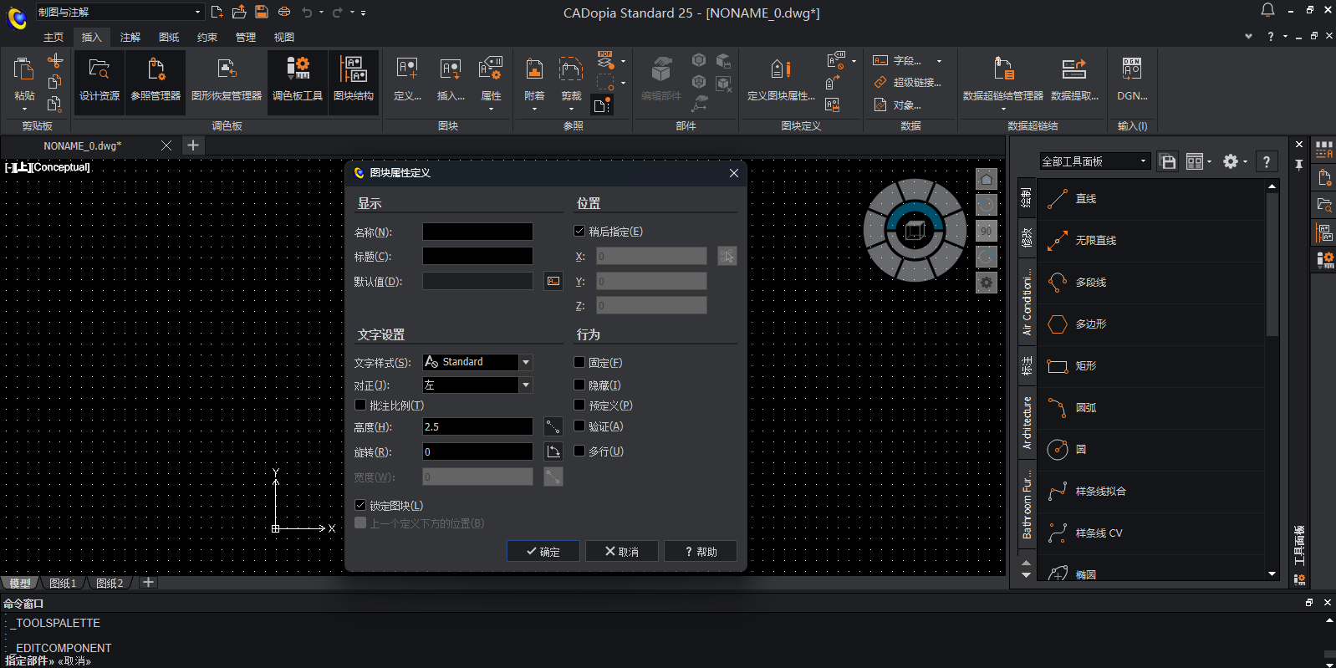The image size is (1336, 668).
Task: Expand the 对正 justification dropdown
Action: coord(526,385)
